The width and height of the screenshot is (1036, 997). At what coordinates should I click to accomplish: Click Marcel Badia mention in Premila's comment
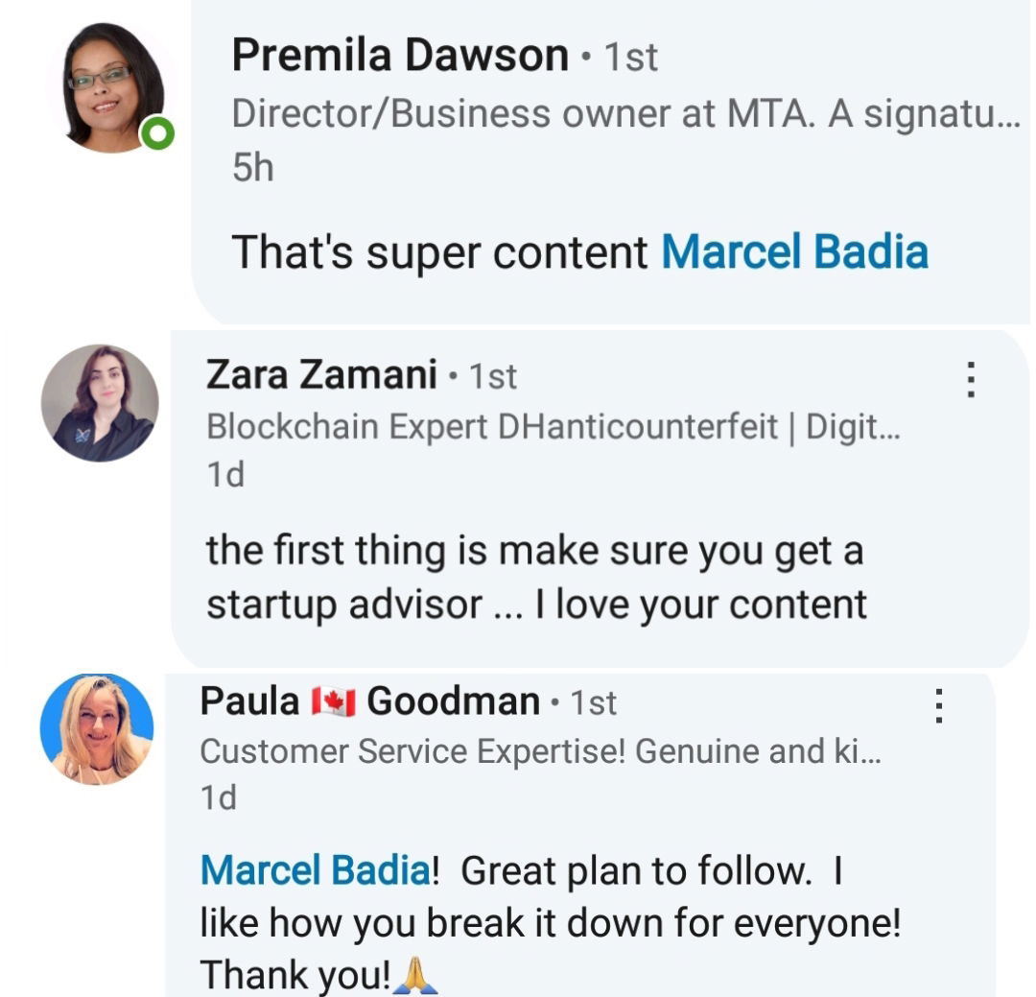pyautogui.click(x=794, y=252)
